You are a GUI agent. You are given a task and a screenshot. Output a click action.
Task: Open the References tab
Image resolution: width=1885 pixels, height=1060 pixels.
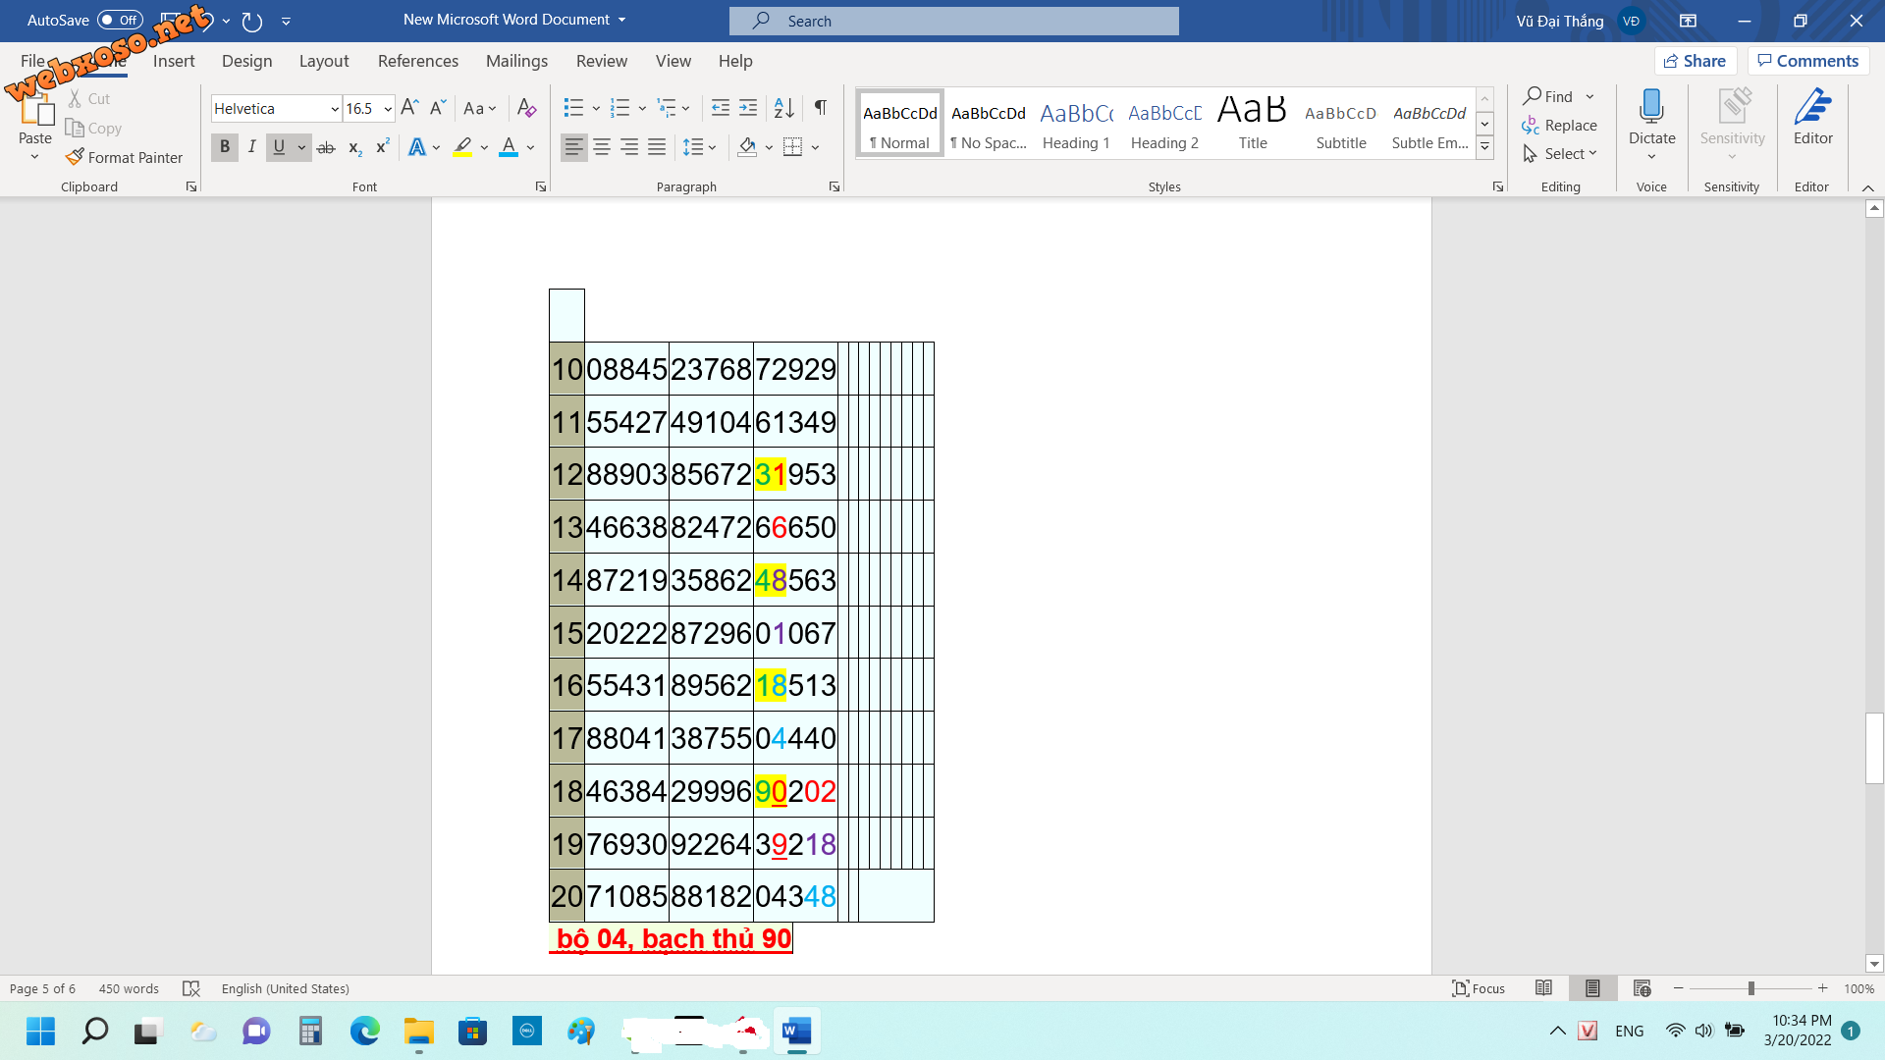pyautogui.click(x=418, y=61)
